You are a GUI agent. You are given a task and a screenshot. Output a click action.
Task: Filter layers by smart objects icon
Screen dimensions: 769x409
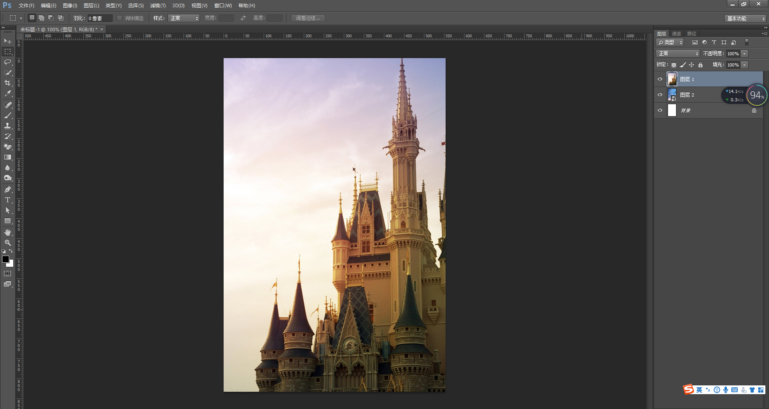click(734, 42)
